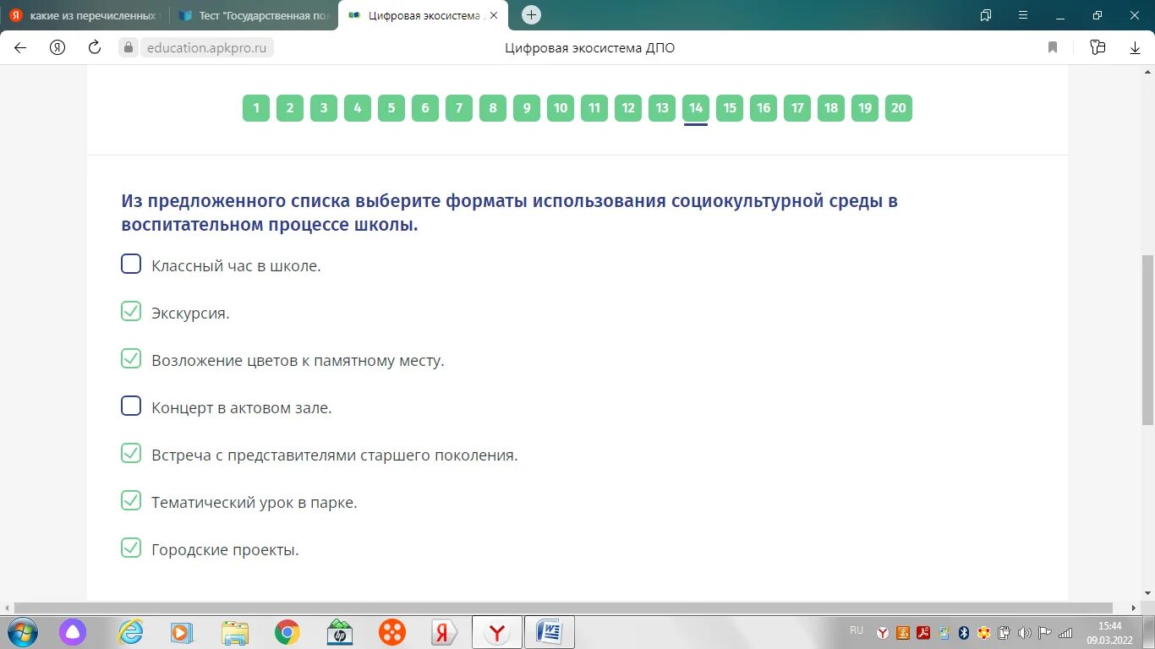The width and height of the screenshot is (1155, 649).
Task: Click the horizontal page scrollbar
Action: 563,608
